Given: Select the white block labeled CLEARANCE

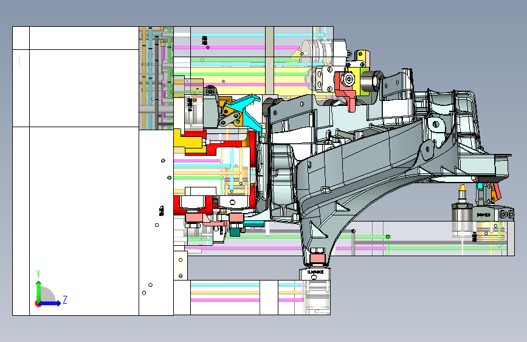Looking at the screenshot, I should point(315,274).
